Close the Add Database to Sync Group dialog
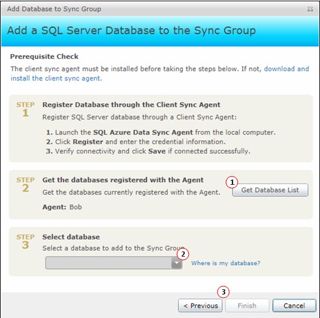Viewport: 320px width, 318px height. pyautogui.click(x=310, y=9)
